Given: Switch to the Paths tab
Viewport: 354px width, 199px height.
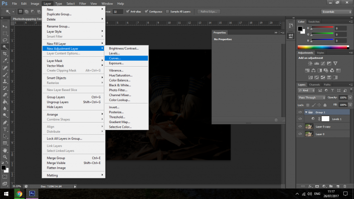Looking at the screenshot, I should [327, 85].
